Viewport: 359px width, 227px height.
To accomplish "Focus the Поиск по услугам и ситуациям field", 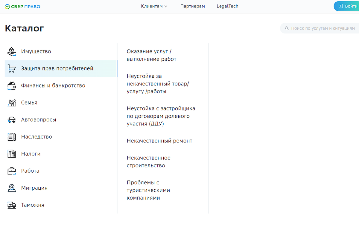I will pos(320,28).
